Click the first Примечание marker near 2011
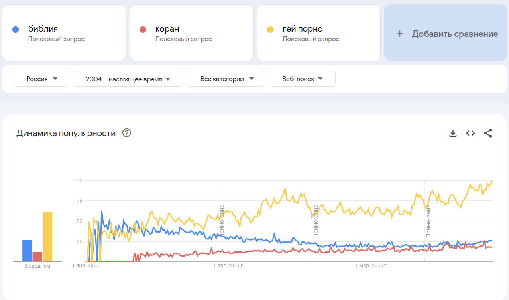The width and height of the screenshot is (509, 300). tap(222, 221)
